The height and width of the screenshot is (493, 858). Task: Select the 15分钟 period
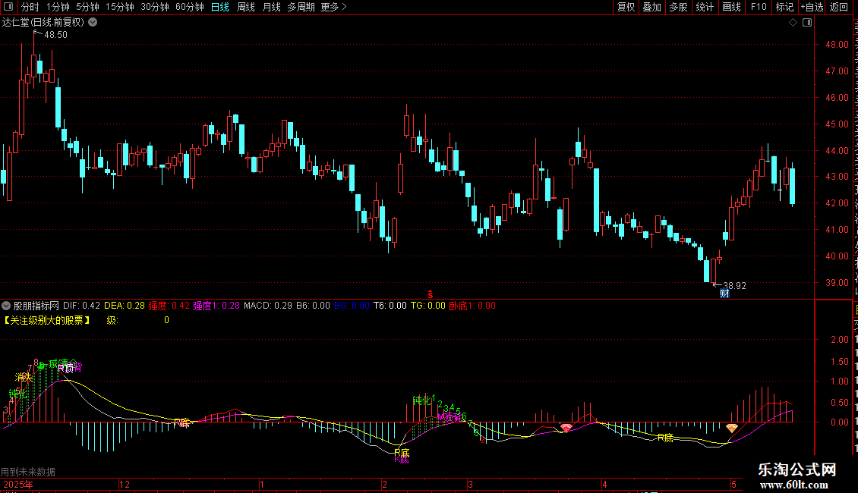coord(119,7)
